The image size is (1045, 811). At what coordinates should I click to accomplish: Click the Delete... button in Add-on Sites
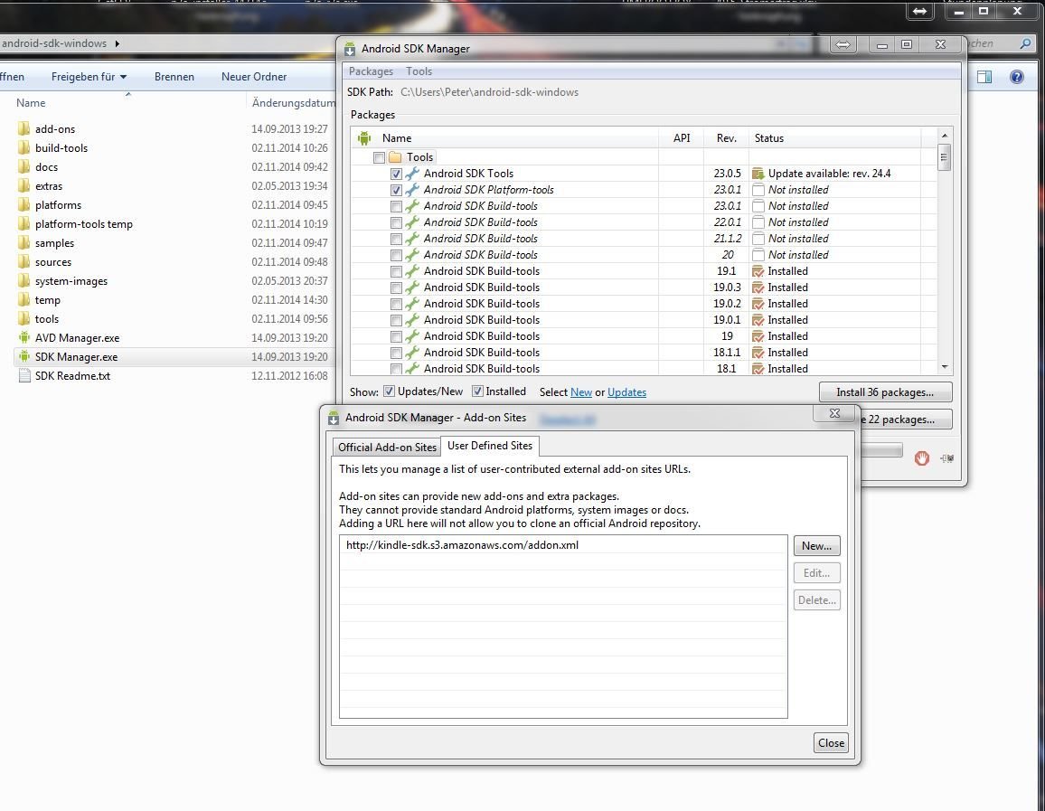pyautogui.click(x=816, y=599)
